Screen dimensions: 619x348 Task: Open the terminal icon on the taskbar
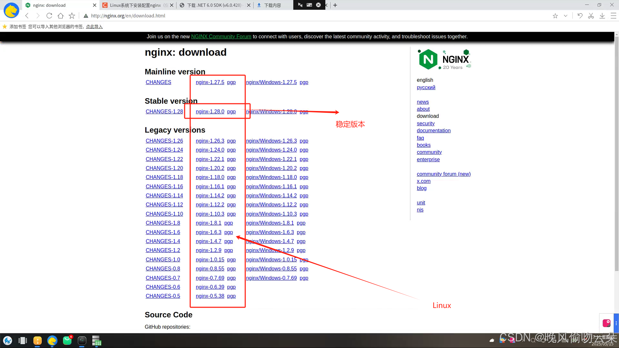tap(82, 341)
